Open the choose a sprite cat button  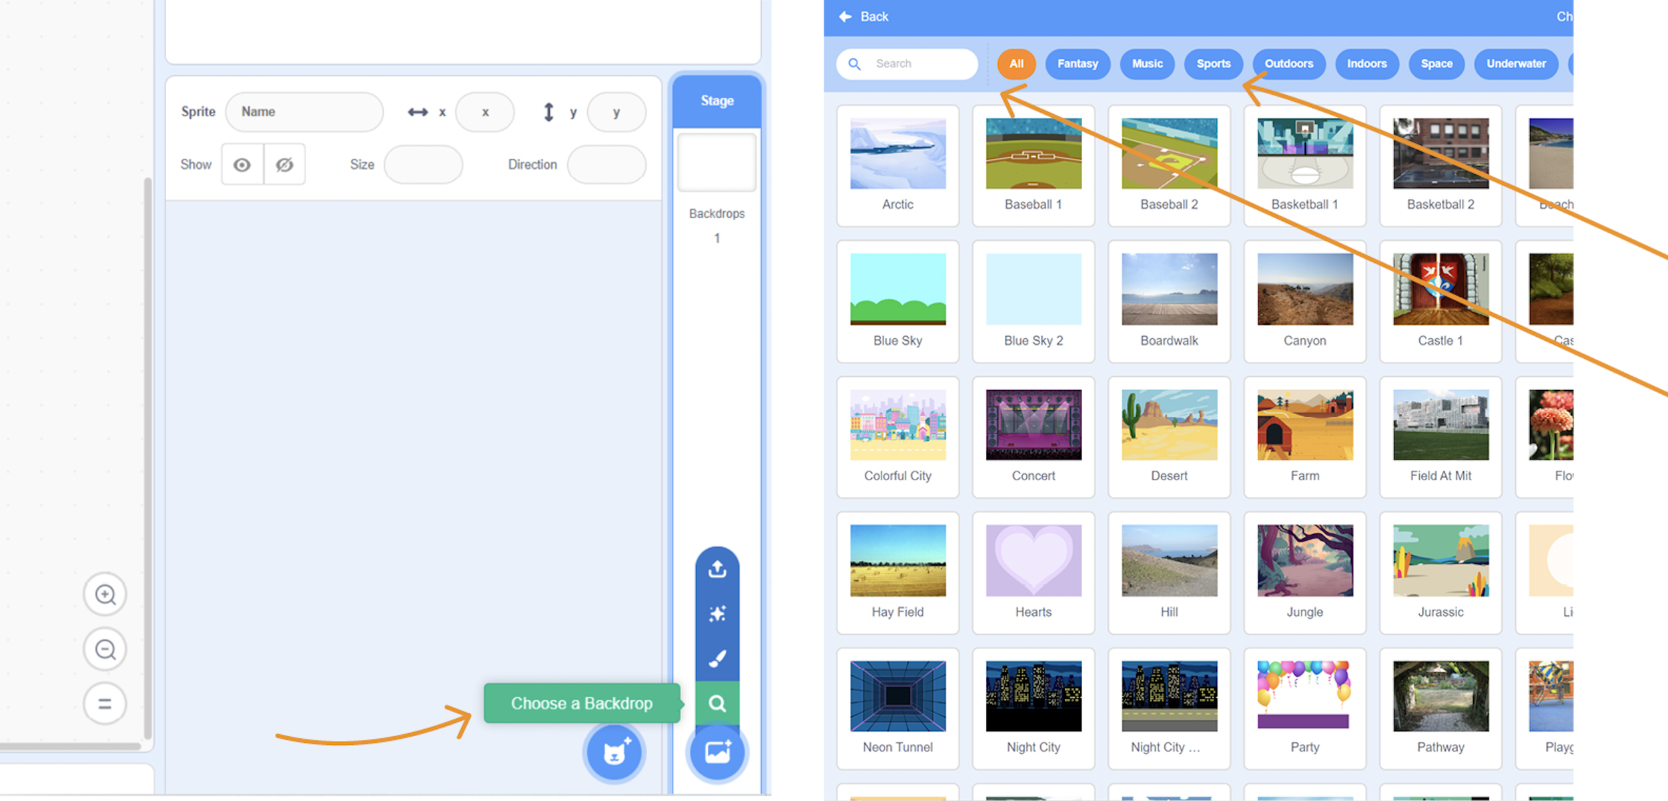point(614,753)
